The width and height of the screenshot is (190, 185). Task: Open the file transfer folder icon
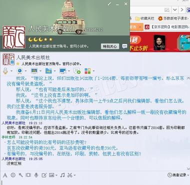coord(48,71)
